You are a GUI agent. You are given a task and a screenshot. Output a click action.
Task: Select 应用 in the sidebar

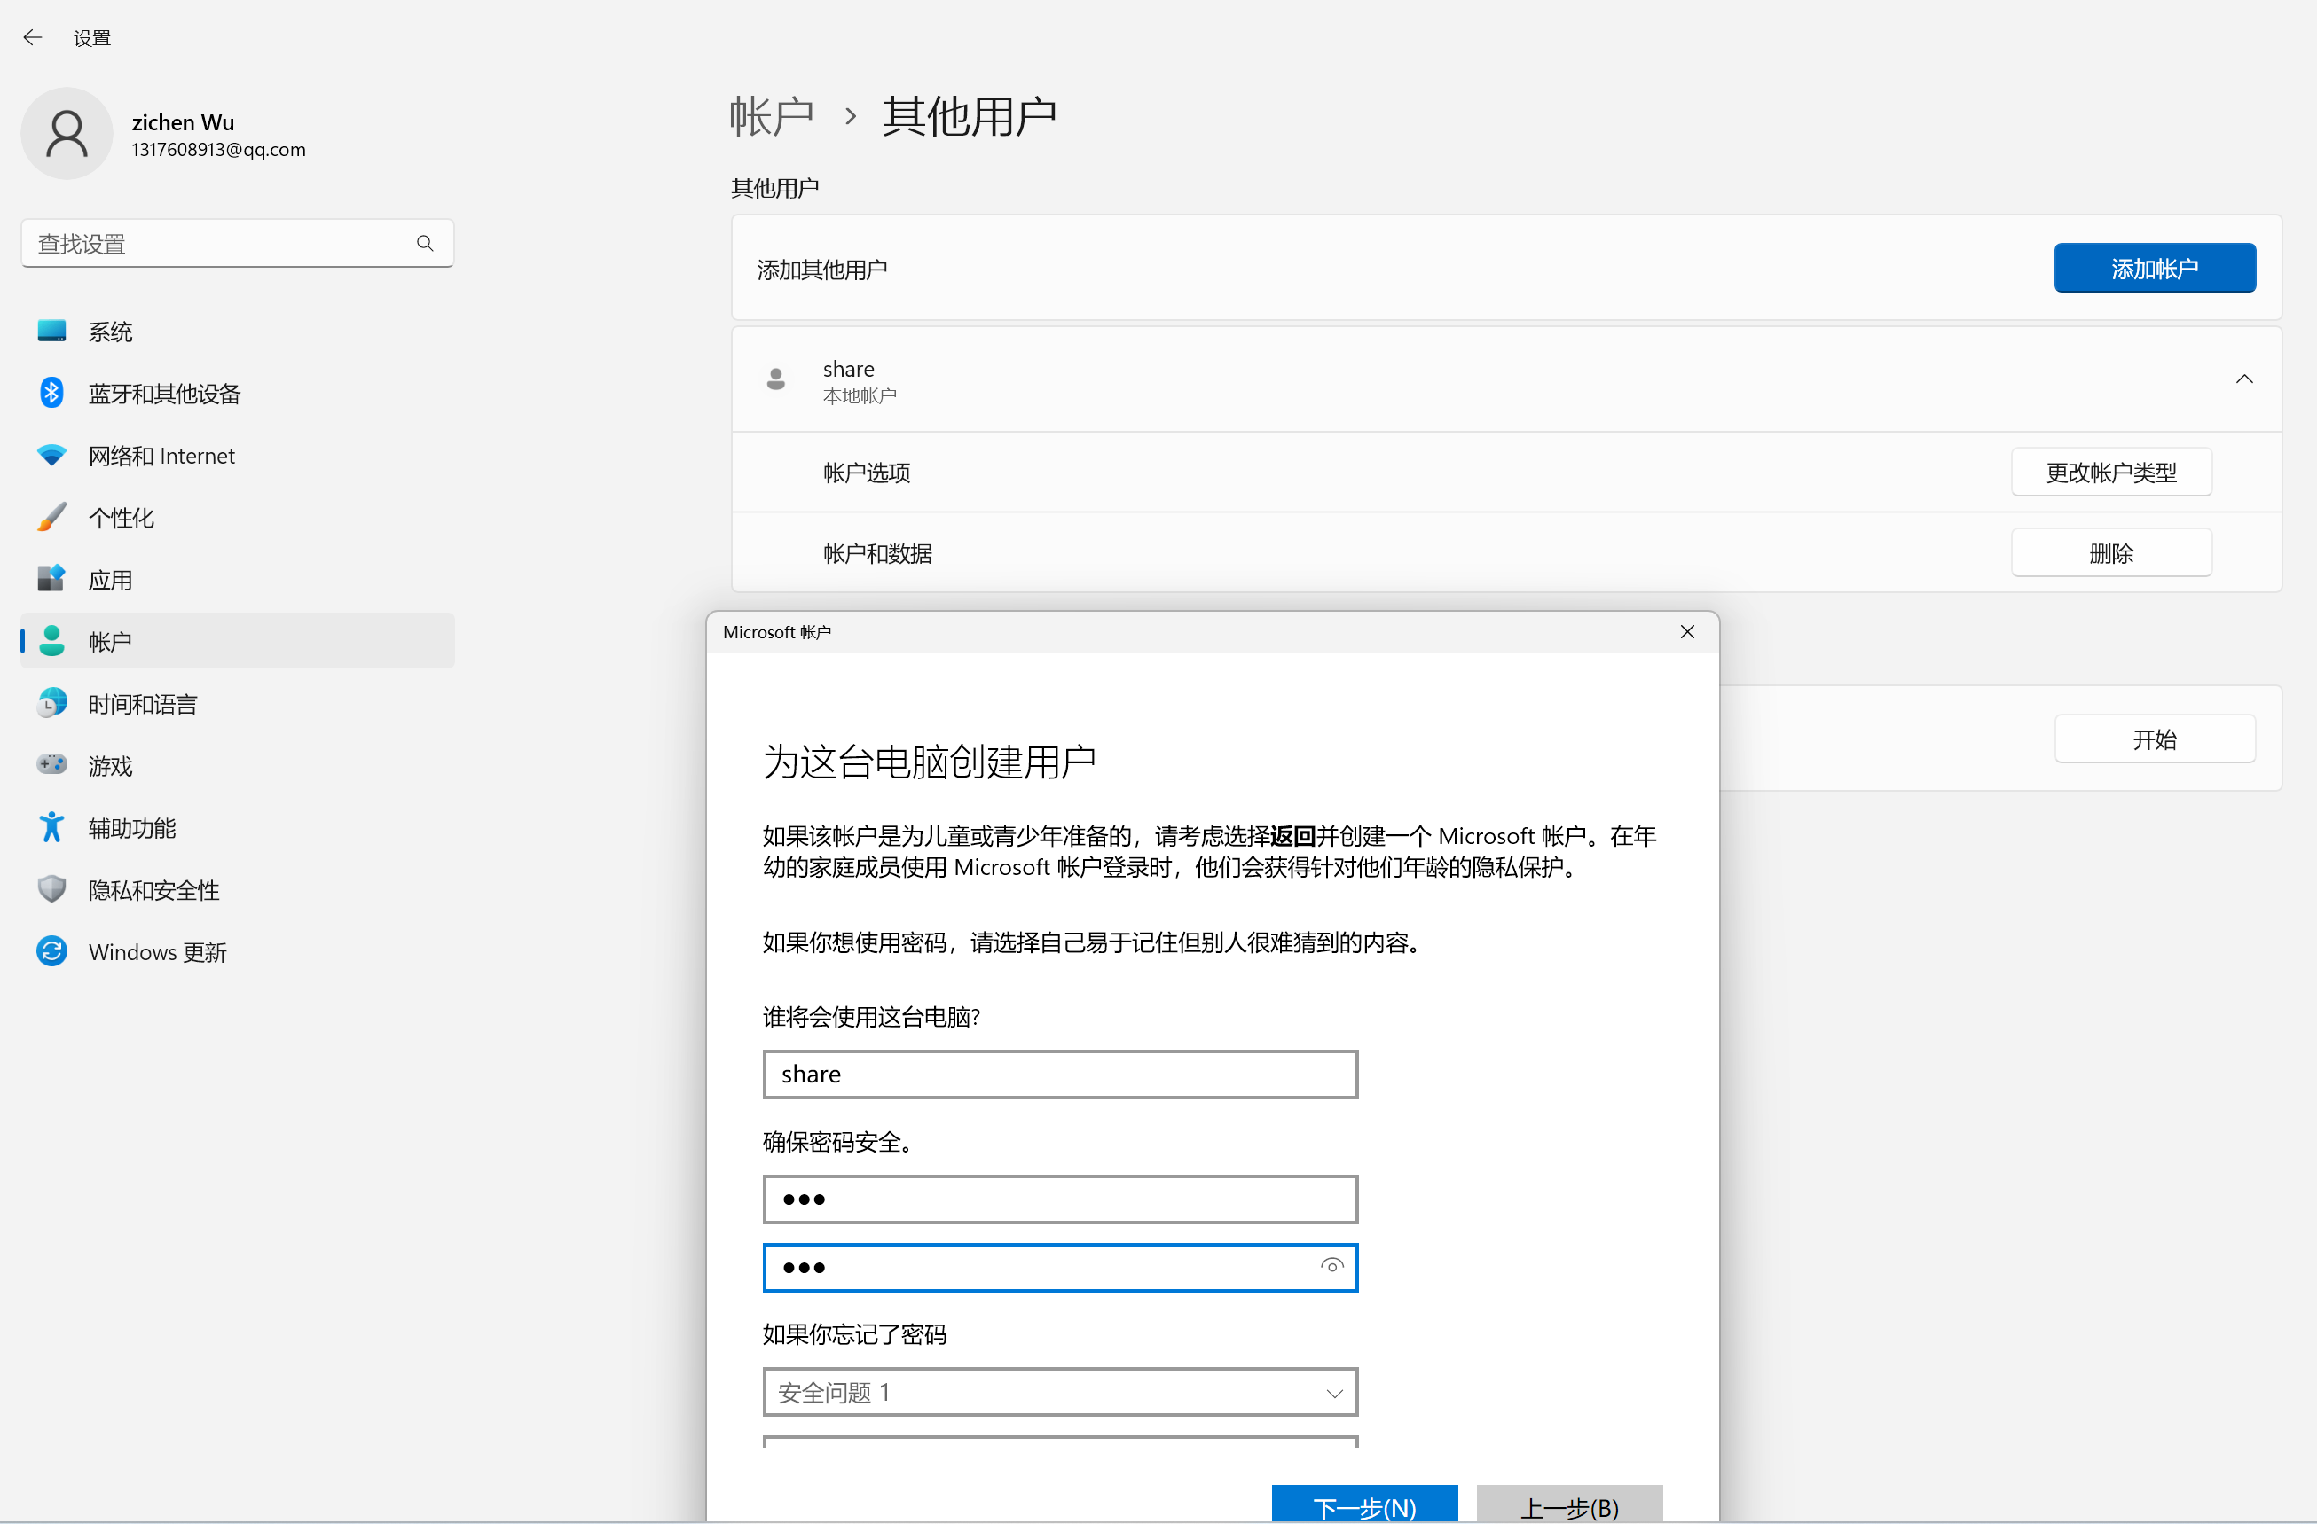tap(110, 580)
